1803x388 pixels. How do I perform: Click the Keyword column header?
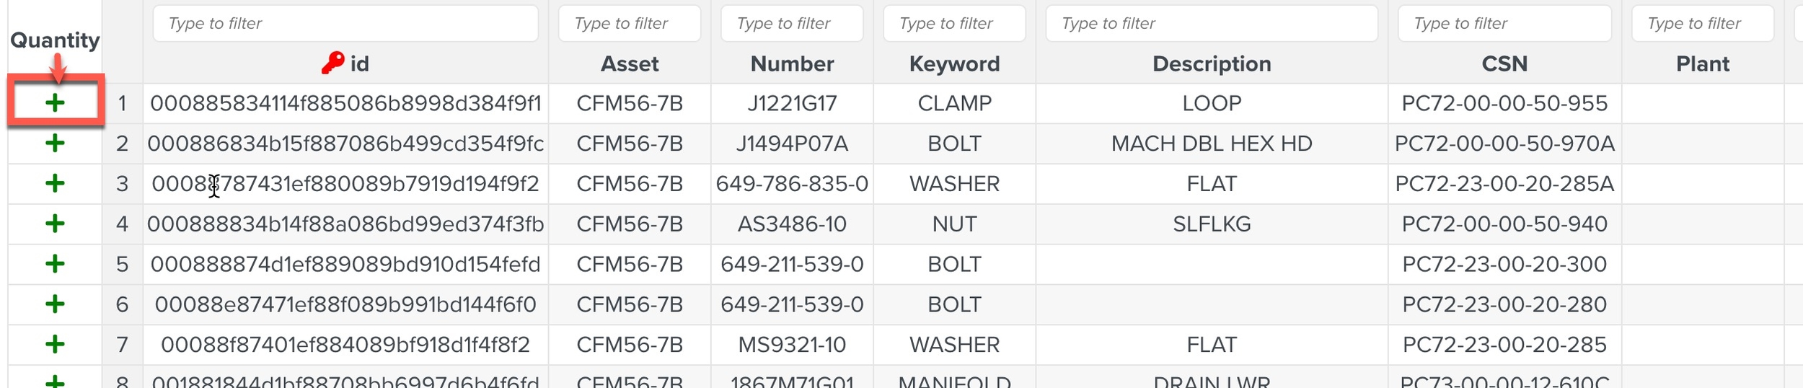pos(954,64)
